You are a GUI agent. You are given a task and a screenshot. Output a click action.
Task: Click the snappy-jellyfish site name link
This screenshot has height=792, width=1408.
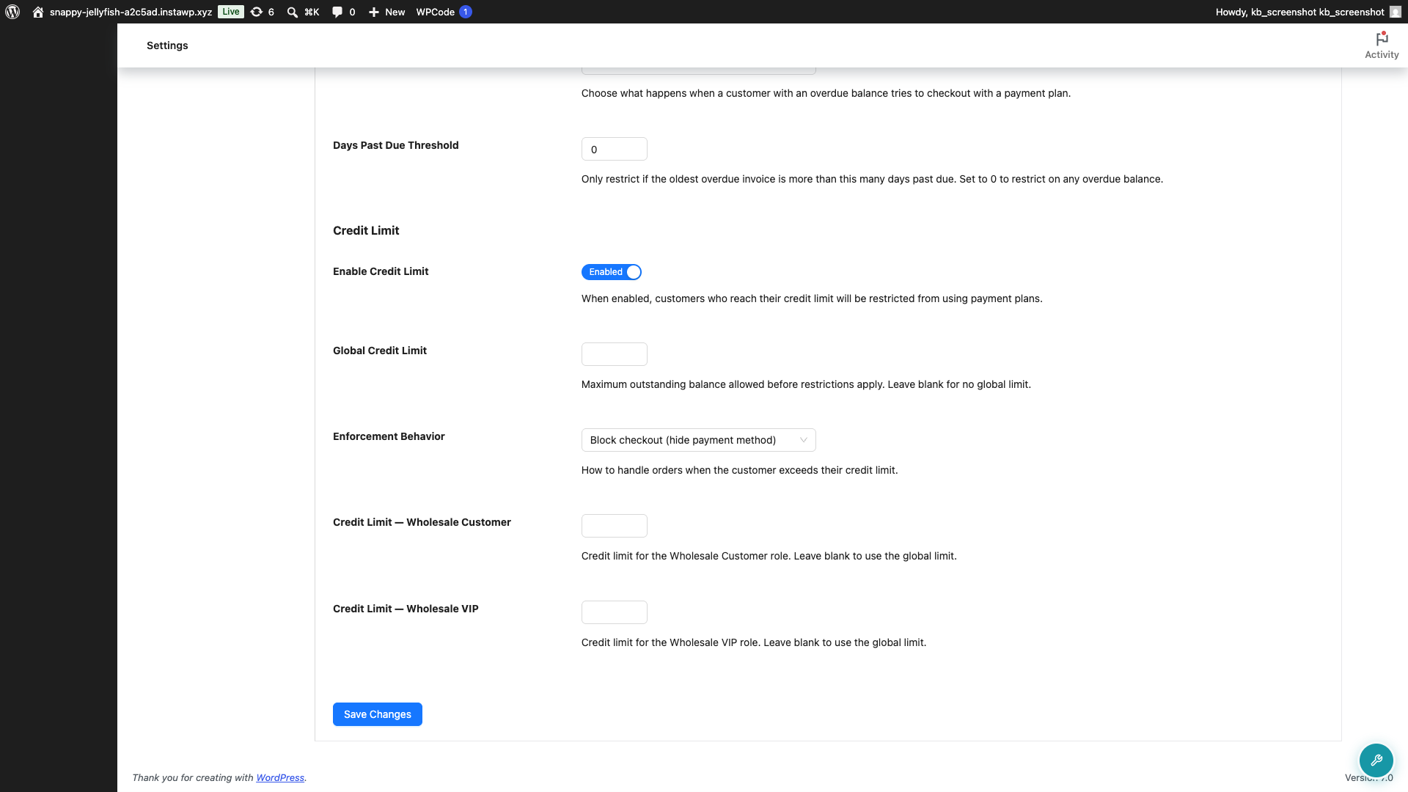pos(131,12)
